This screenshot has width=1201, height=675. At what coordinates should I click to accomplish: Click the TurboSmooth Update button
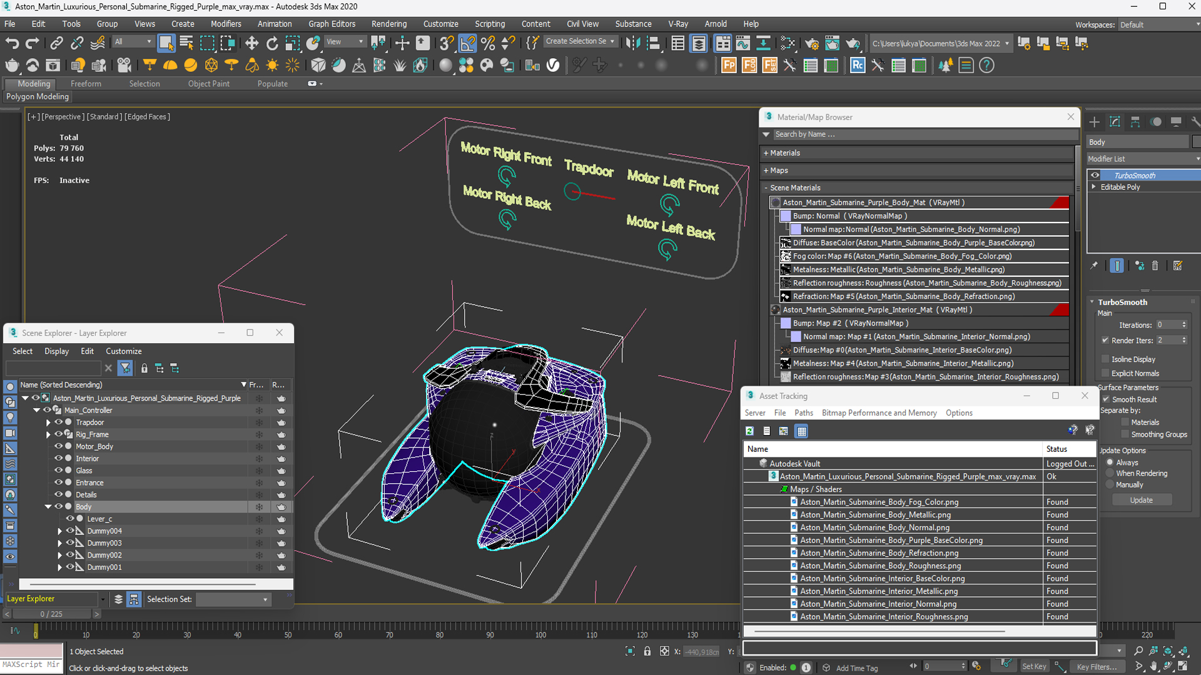pyautogui.click(x=1141, y=500)
